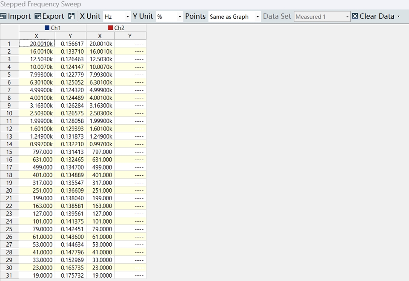Select the Ch1 column group header
Screen dimensions: 409x281
point(53,28)
